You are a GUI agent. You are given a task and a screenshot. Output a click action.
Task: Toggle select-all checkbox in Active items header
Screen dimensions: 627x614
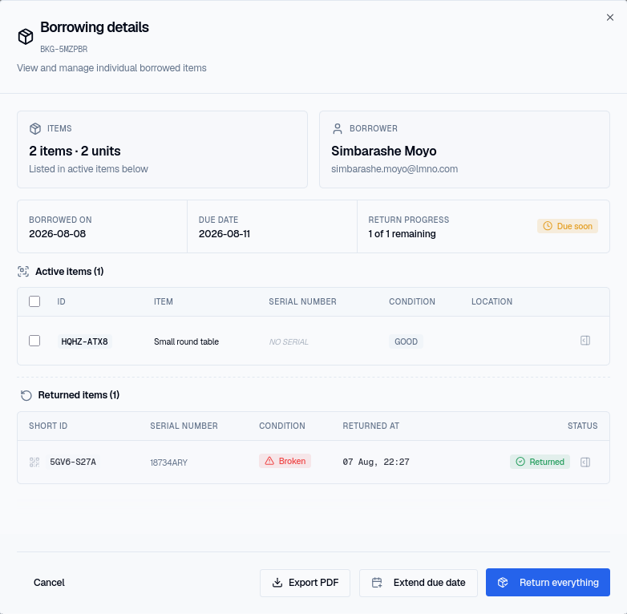[34, 301]
